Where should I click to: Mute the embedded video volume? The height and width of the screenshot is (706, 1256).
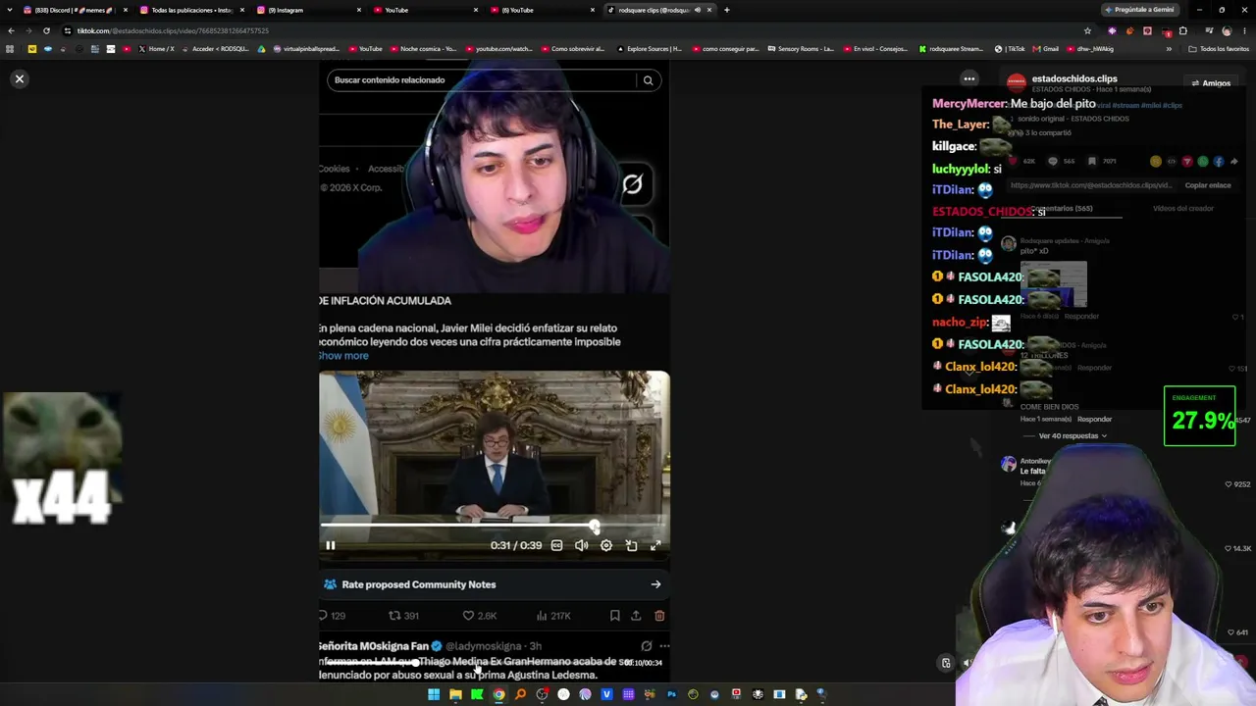581,545
